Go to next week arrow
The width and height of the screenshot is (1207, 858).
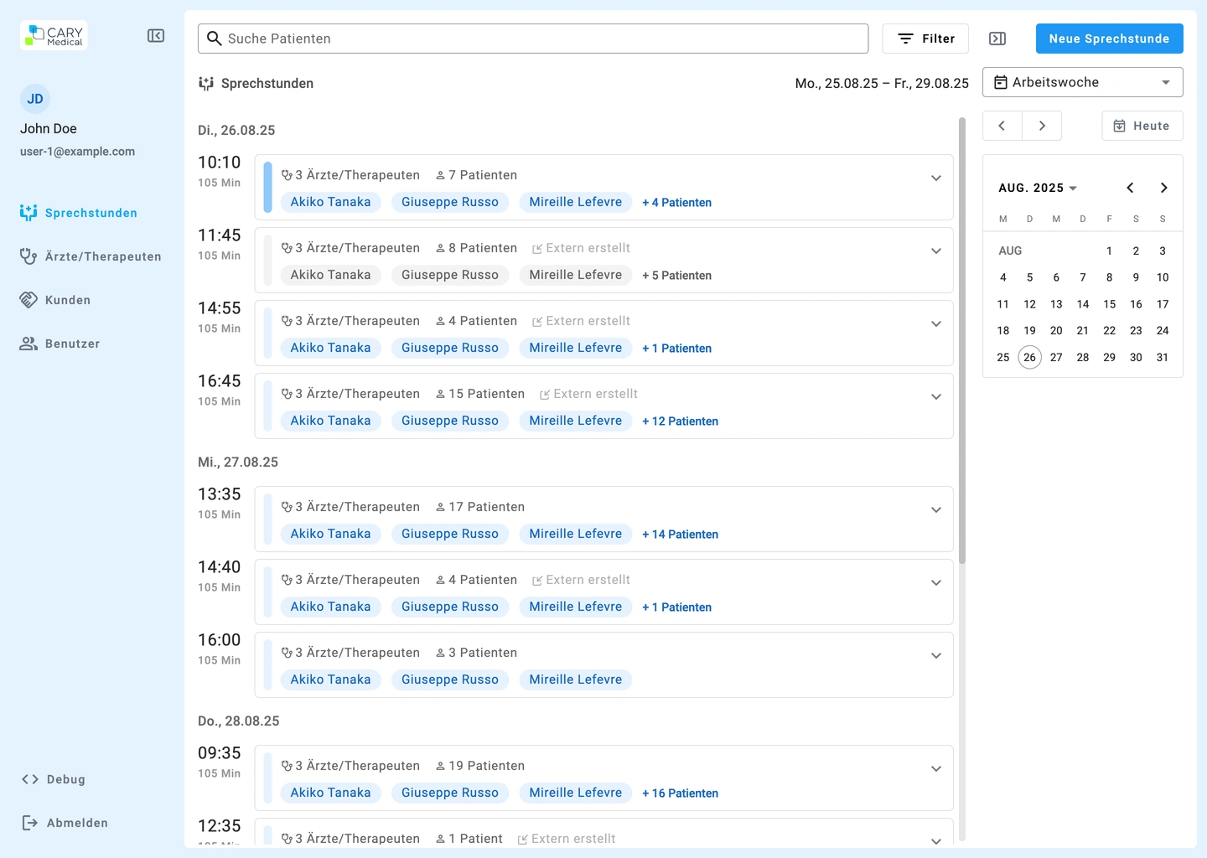point(1042,126)
